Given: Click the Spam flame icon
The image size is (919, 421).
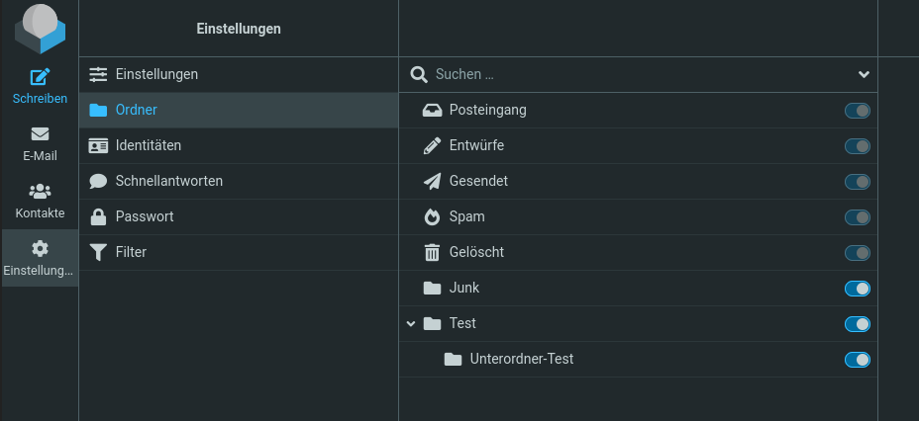Looking at the screenshot, I should 432,216.
